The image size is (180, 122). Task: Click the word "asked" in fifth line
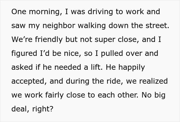click(x=22, y=67)
